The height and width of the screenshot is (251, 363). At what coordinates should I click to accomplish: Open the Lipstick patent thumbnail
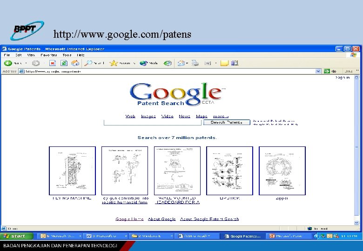[x=229, y=171]
